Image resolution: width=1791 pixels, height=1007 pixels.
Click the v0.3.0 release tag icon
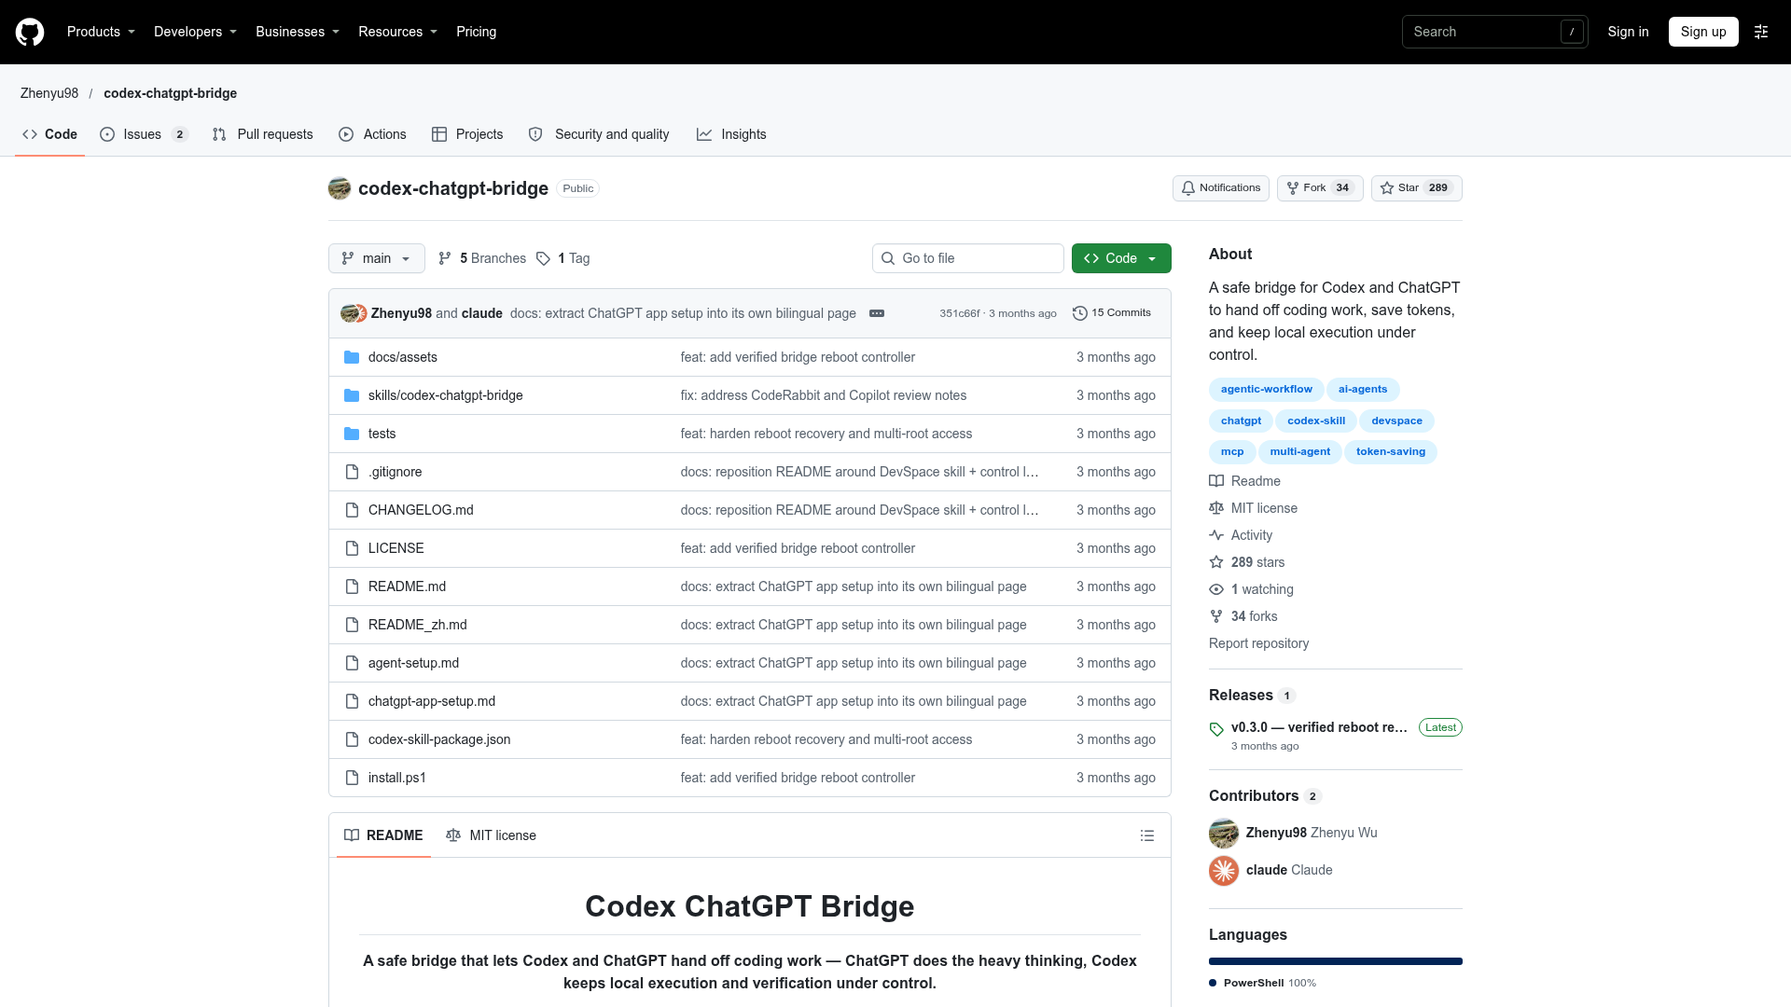(1216, 729)
